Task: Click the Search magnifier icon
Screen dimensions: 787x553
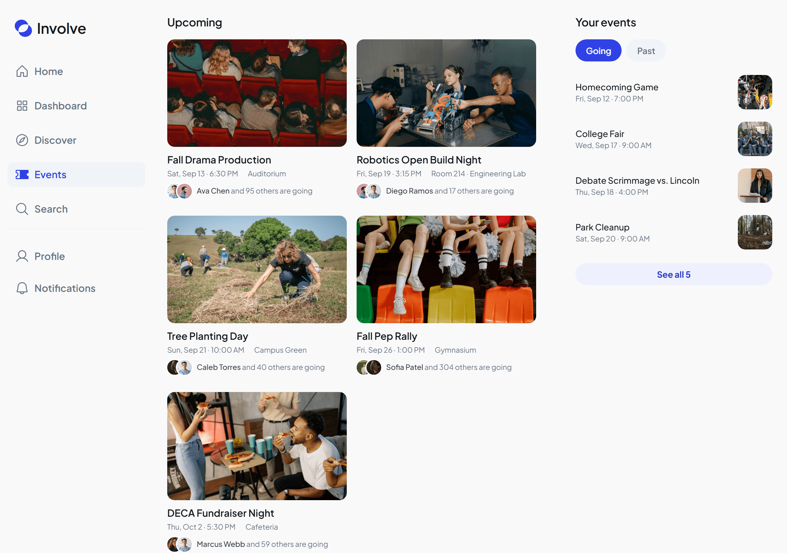Action: point(22,209)
